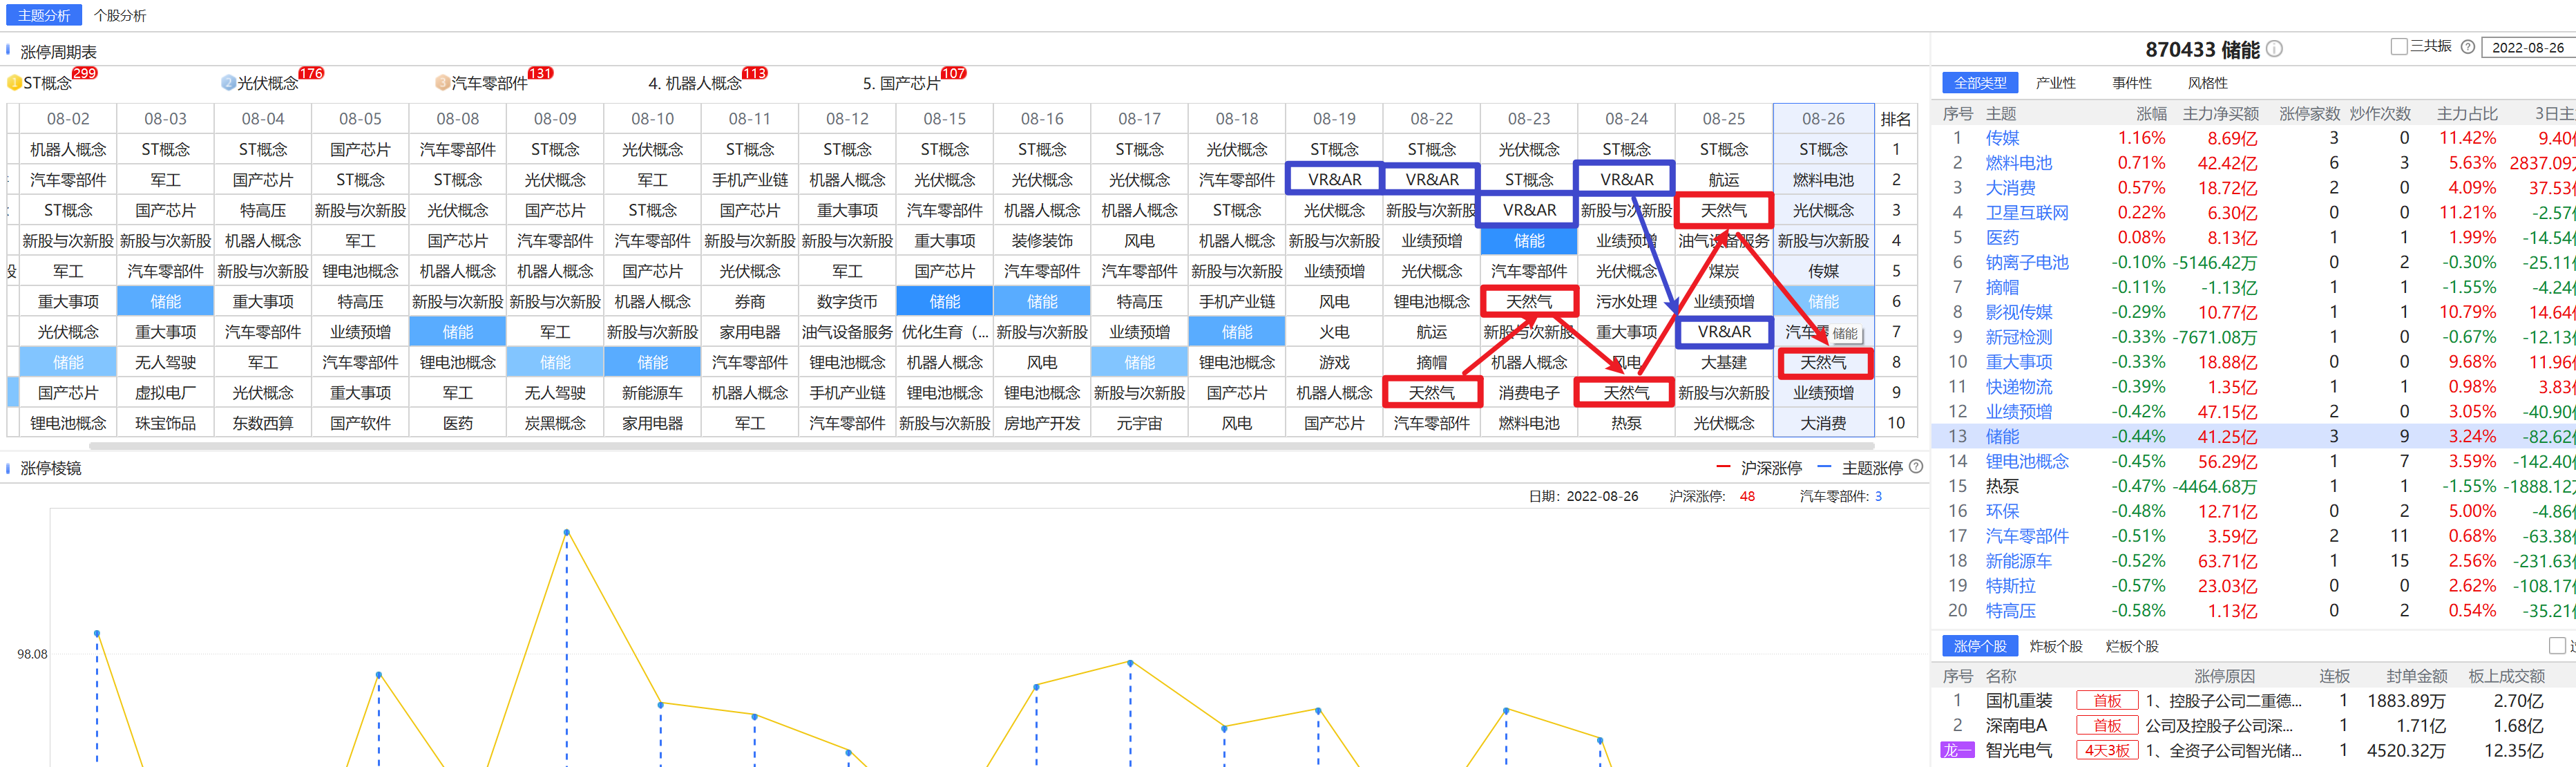Select the 08-26 date column header
Image resolution: width=2576 pixels, height=767 pixels.
point(1823,119)
